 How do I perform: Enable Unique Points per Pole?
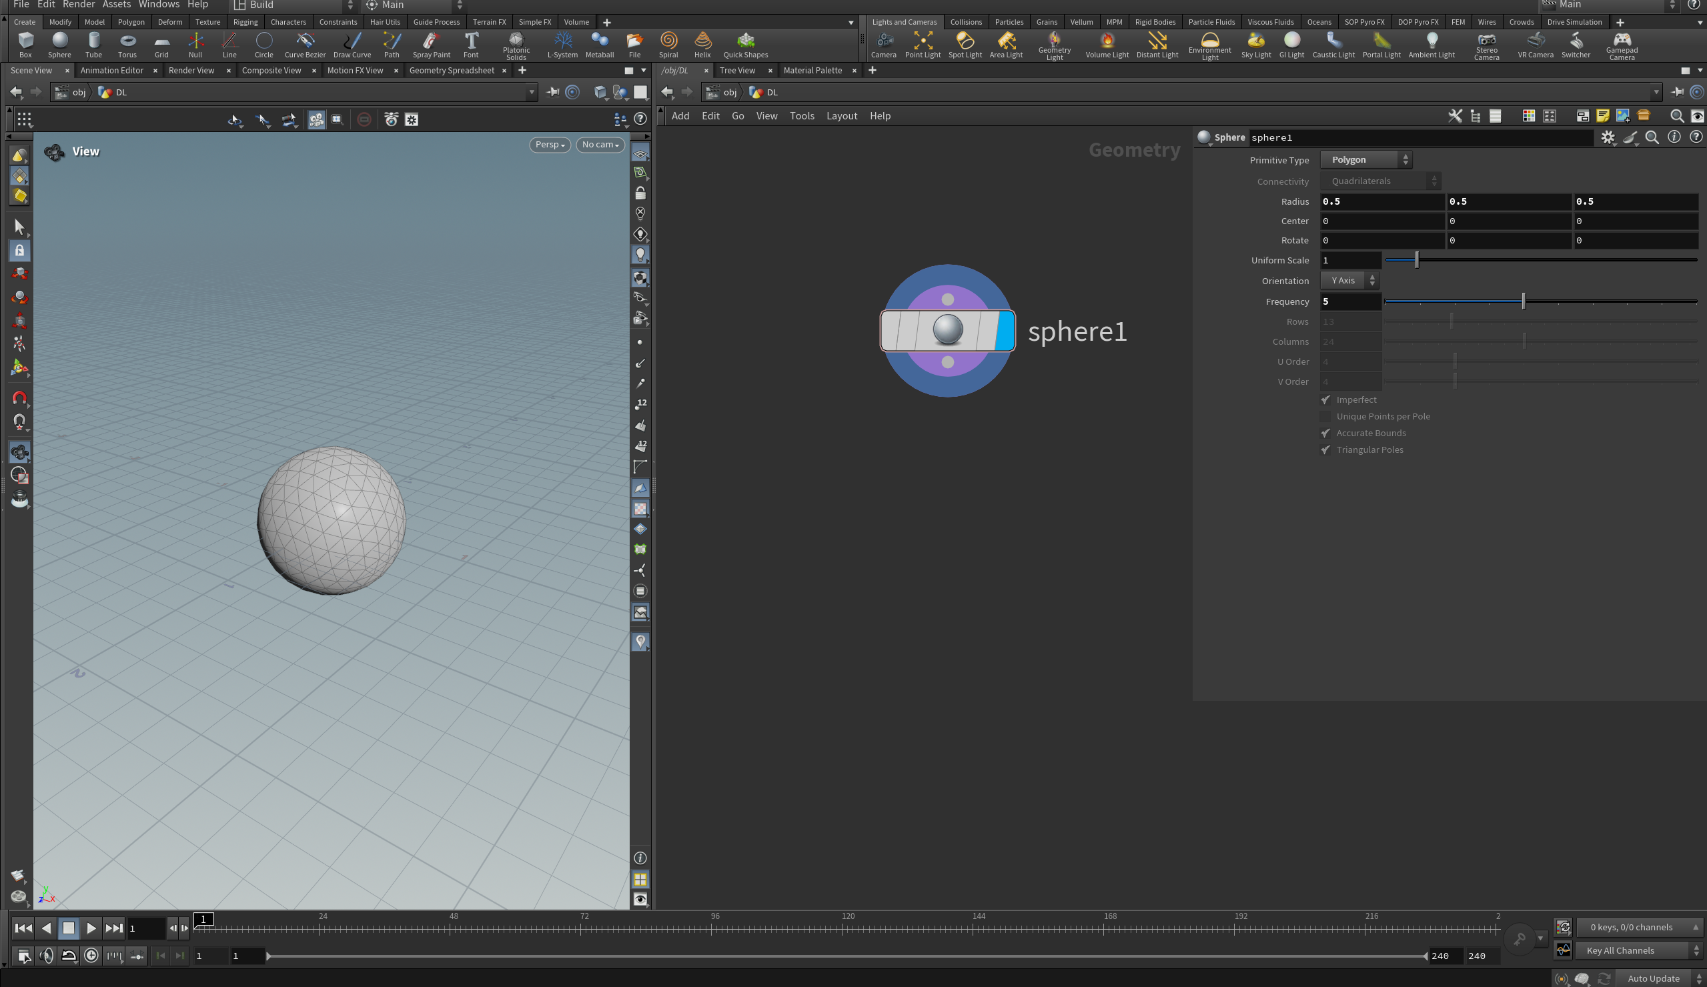pos(1325,417)
